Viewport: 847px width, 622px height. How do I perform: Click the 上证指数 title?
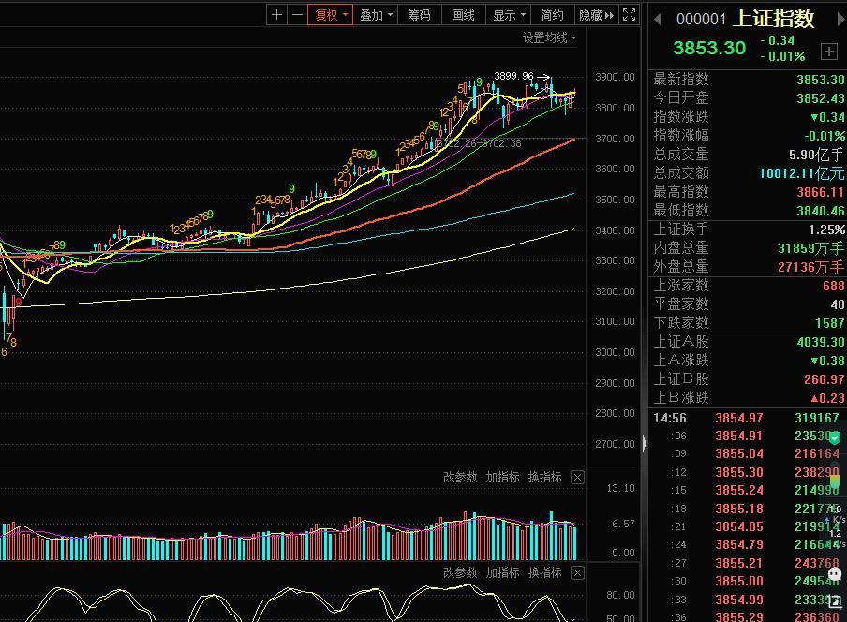[774, 19]
